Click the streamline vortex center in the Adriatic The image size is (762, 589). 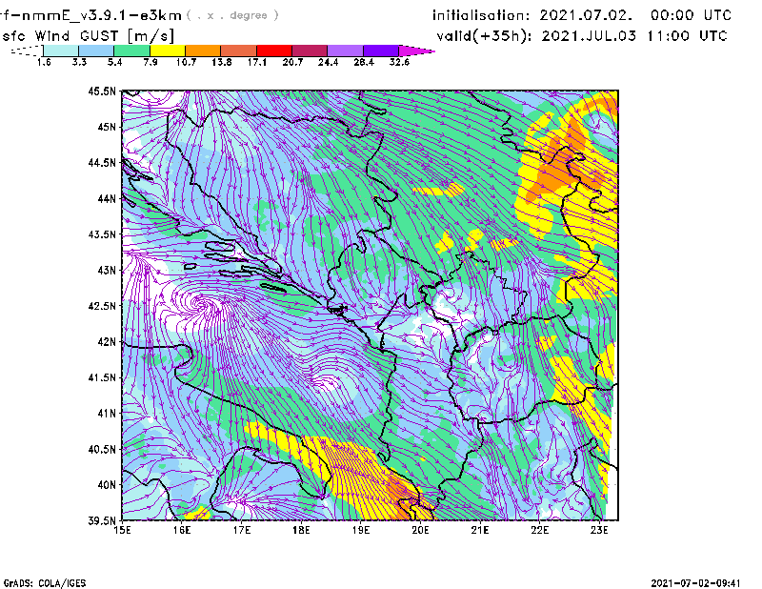point(202,303)
